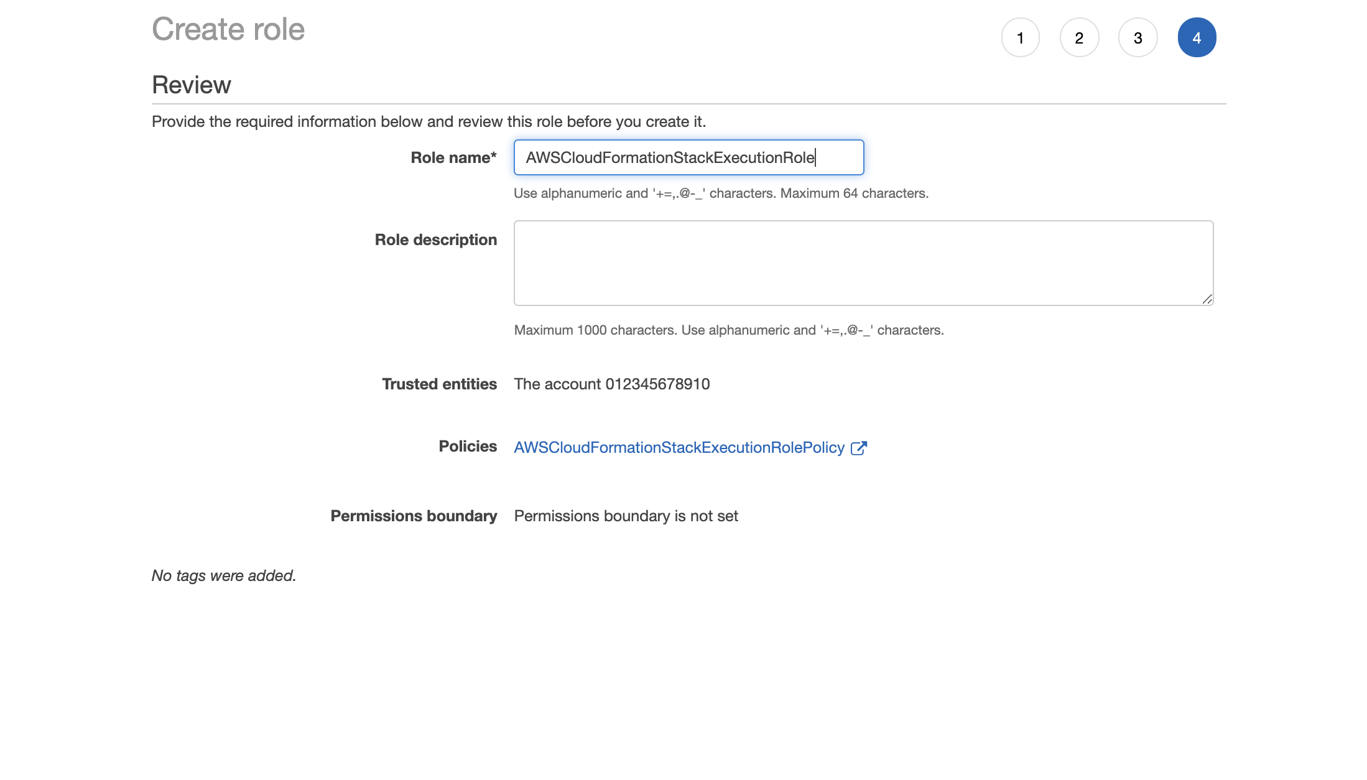Go to wizard step 1

pyautogui.click(x=1020, y=37)
